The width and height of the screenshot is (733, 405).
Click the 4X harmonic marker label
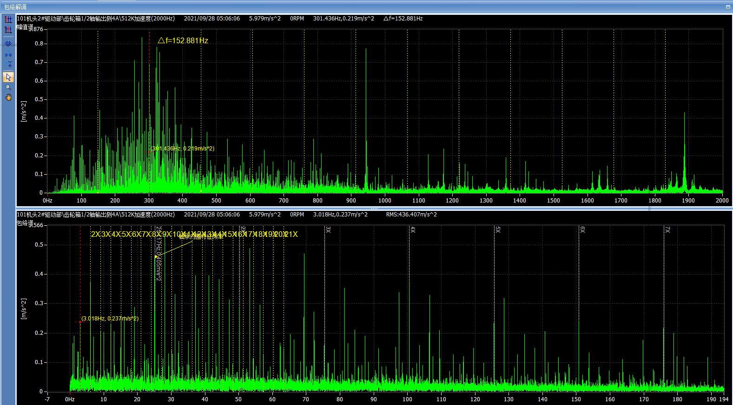413,229
